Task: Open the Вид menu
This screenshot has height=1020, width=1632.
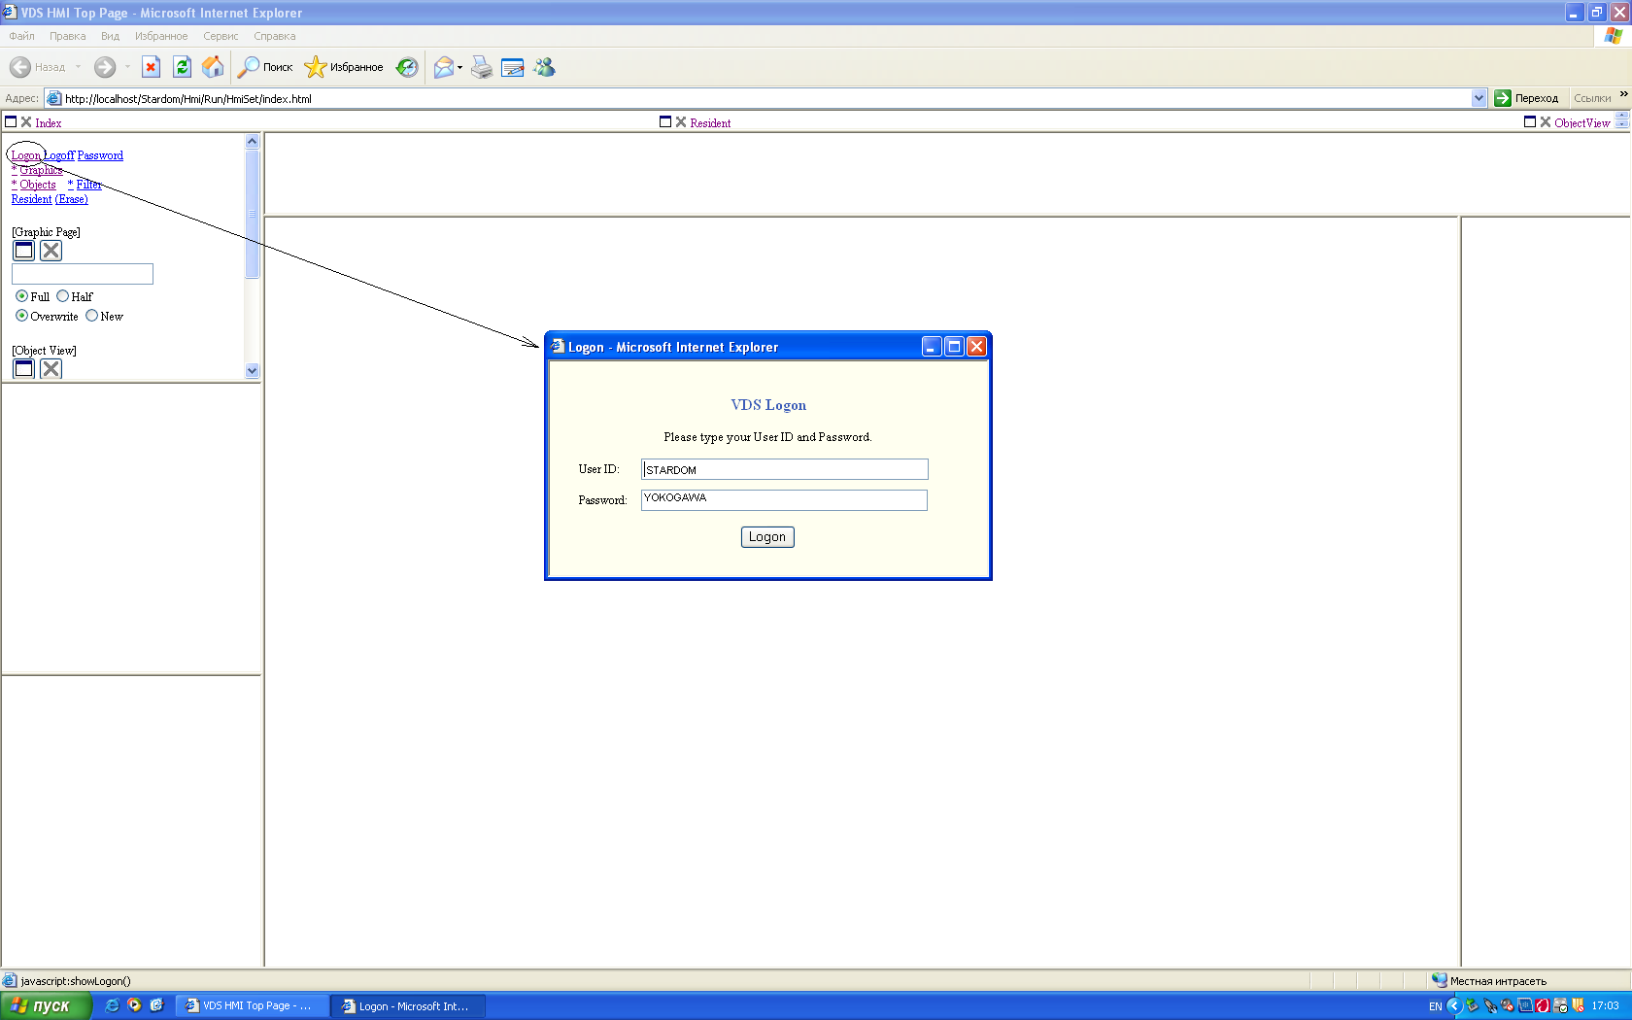Action: tap(110, 36)
